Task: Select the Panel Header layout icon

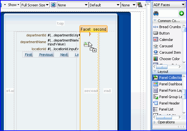Action: (x=155, y=103)
